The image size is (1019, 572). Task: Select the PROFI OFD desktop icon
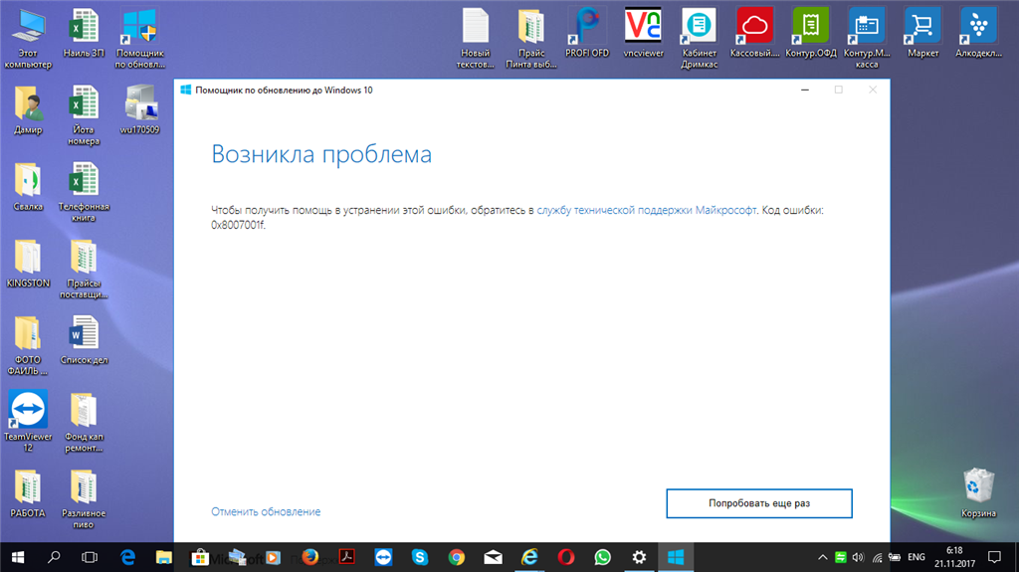tap(587, 33)
